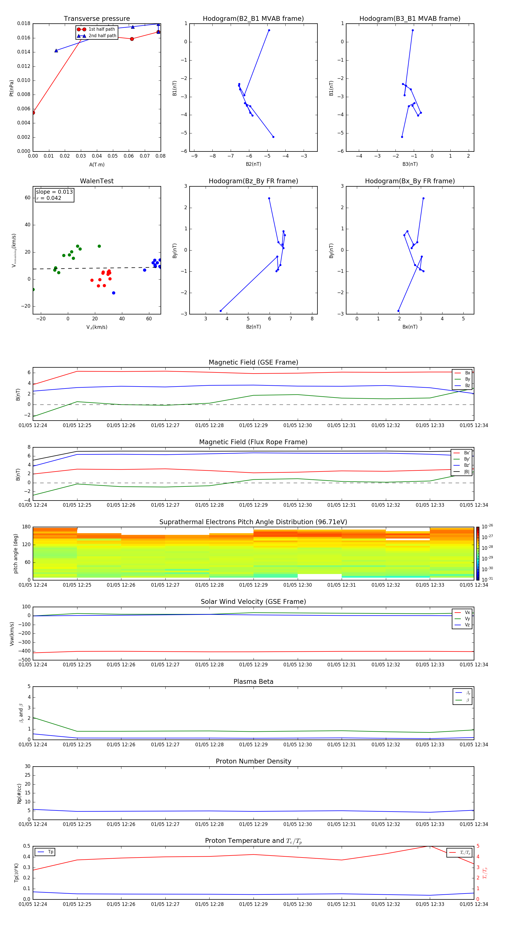Click the 'slope = 0.013' annotation
507x929 pixels.
[x=54, y=192]
